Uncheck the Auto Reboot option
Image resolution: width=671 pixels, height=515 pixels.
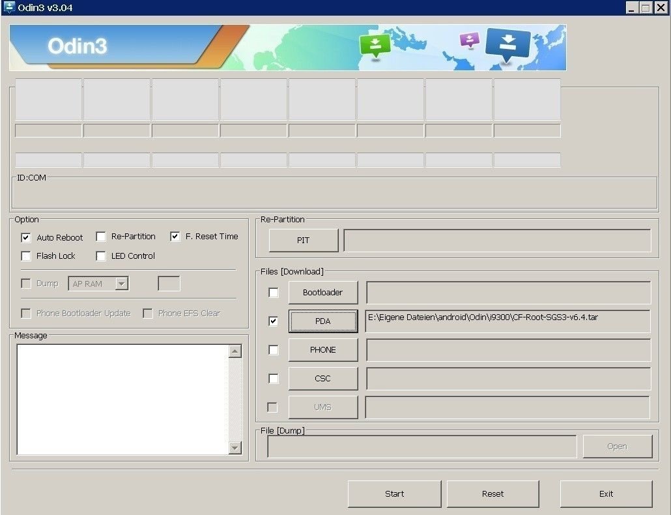[x=26, y=237]
